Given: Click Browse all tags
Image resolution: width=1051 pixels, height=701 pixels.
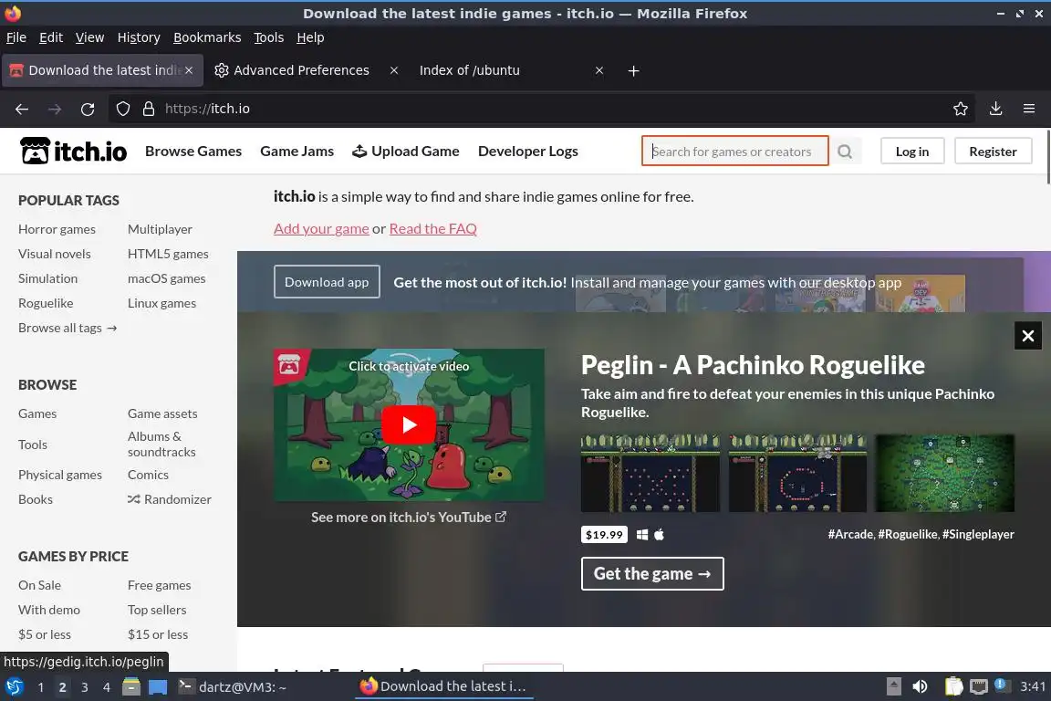Looking at the screenshot, I should (x=67, y=328).
